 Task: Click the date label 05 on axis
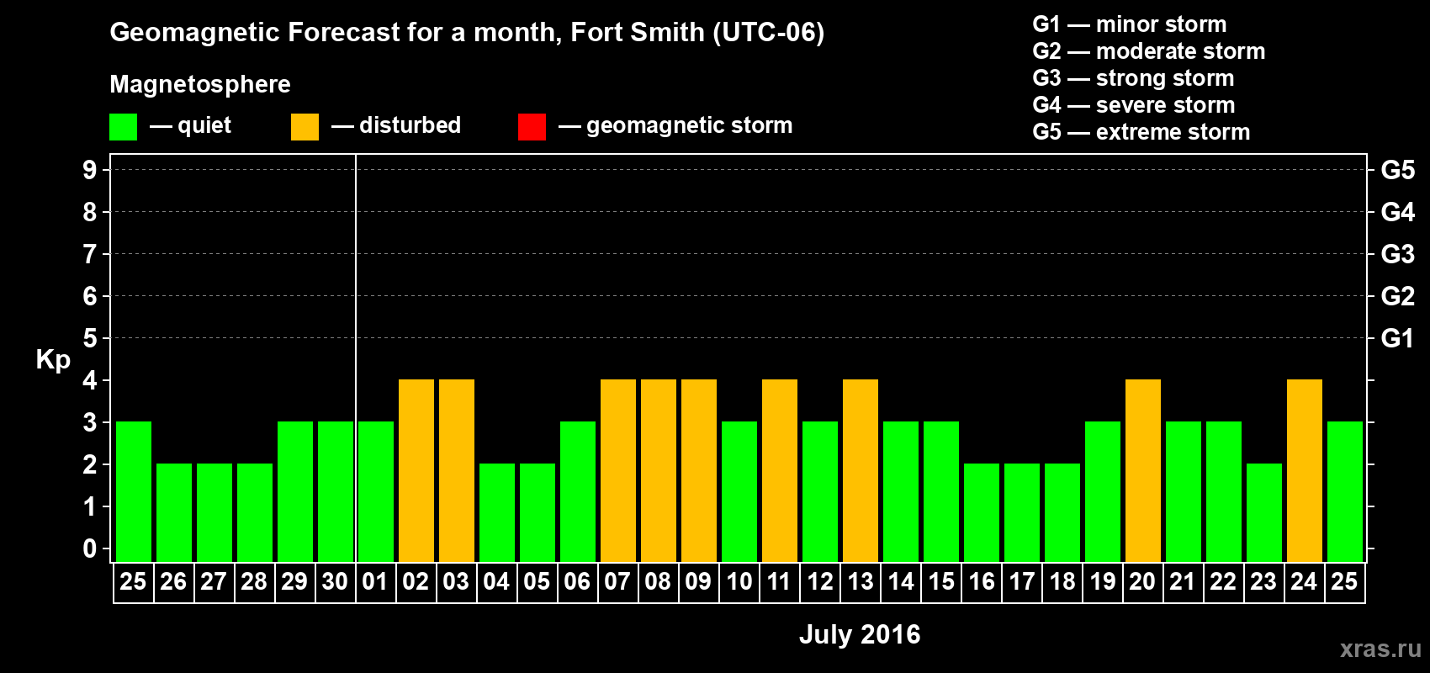tap(537, 581)
